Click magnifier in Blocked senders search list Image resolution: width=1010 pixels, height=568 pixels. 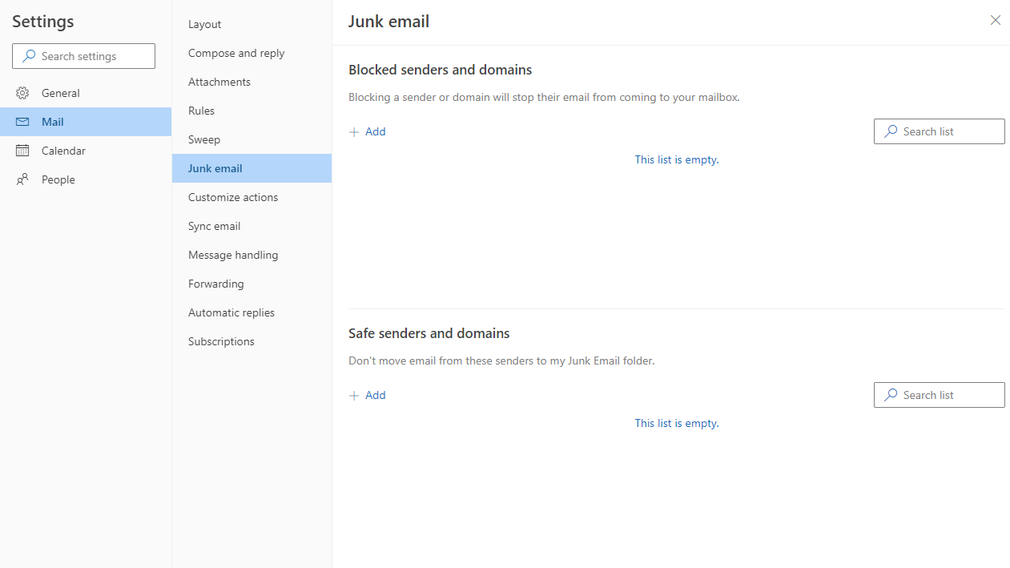click(x=891, y=131)
